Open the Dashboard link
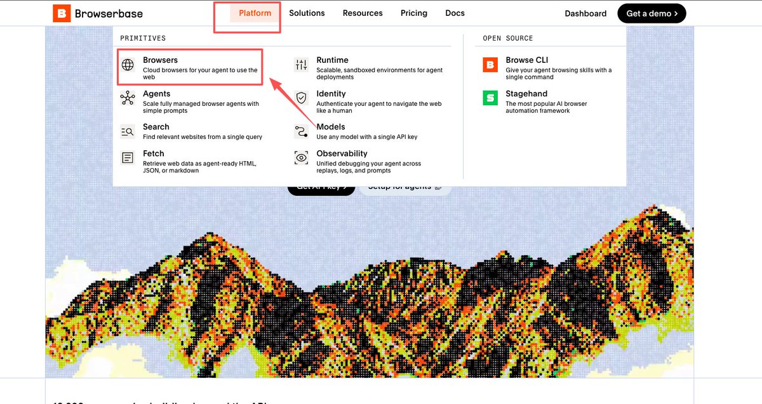The image size is (762, 404). 585,13
